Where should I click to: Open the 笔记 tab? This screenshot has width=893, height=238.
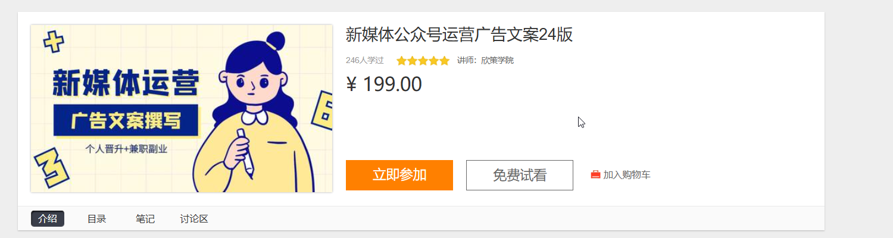point(145,219)
